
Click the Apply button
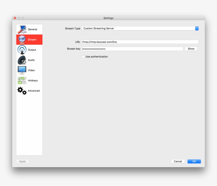point(22,161)
